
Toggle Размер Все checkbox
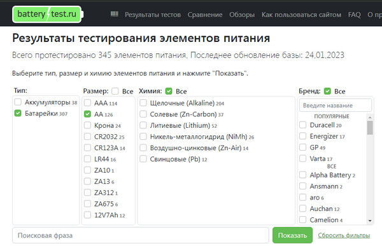coord(115,92)
